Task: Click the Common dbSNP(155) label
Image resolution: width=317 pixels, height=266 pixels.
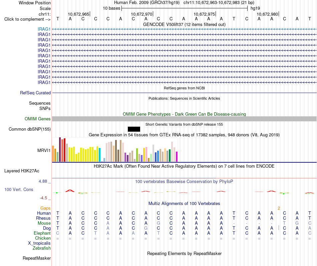Action: coord(29,129)
